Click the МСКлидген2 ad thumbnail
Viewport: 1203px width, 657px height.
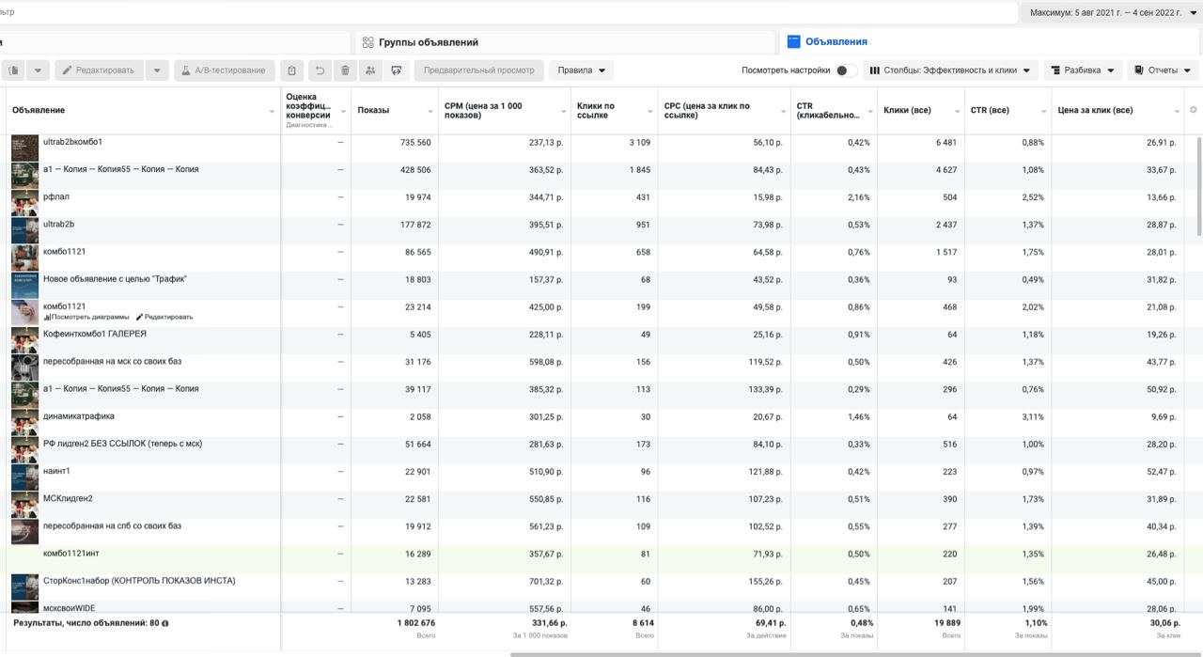point(24,505)
